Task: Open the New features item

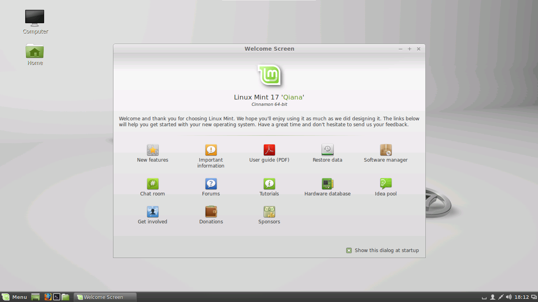Action: pos(152,153)
